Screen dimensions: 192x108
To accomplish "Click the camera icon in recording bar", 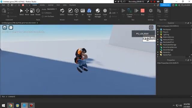I will 158,1.
